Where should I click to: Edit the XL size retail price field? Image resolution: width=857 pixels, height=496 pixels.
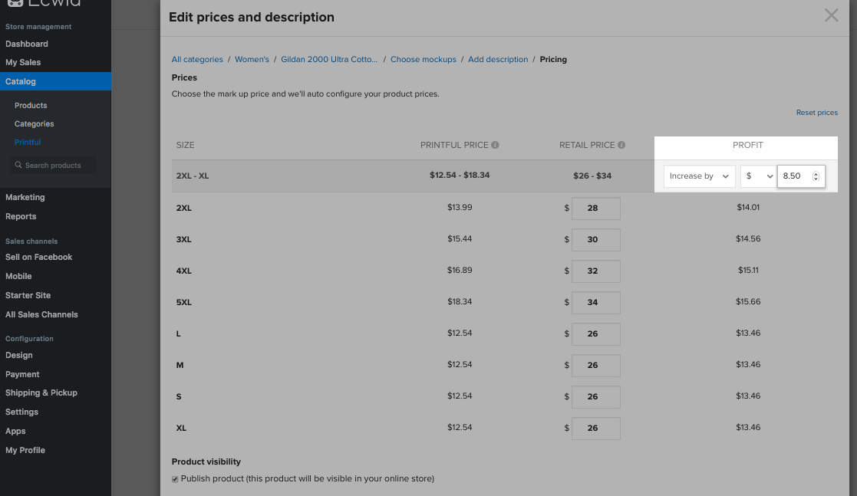[x=595, y=429]
